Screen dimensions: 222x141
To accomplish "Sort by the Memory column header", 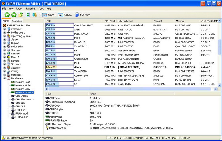I will [187, 21].
